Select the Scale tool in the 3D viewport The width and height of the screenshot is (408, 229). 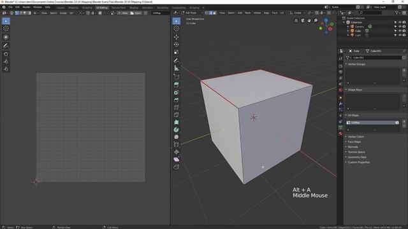pyautogui.click(x=177, y=52)
